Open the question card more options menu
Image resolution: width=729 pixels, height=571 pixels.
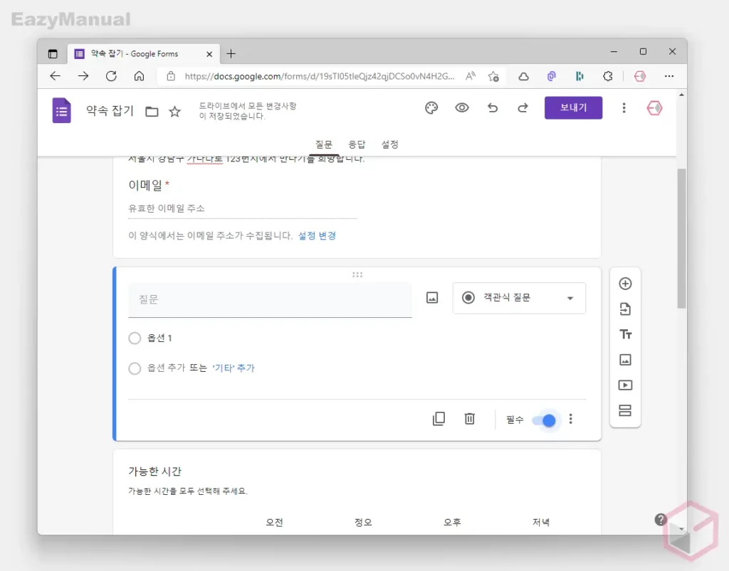point(571,419)
